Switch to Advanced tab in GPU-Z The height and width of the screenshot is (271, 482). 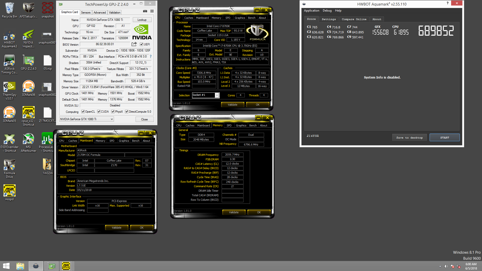100,13
